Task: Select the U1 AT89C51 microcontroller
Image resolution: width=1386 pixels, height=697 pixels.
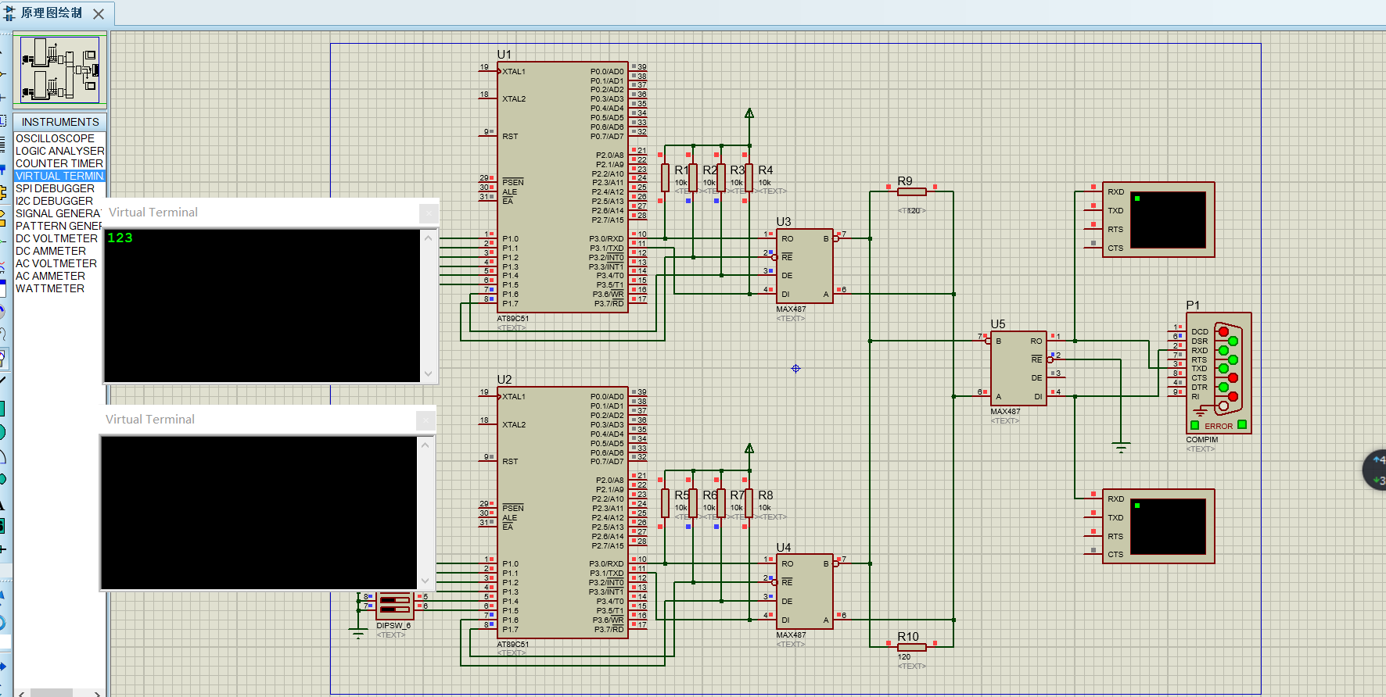Action: 563,188
